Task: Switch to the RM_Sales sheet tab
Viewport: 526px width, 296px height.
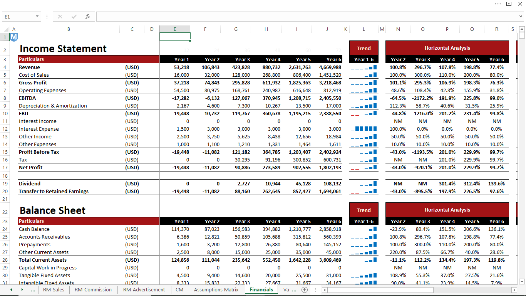Action: (x=54, y=290)
